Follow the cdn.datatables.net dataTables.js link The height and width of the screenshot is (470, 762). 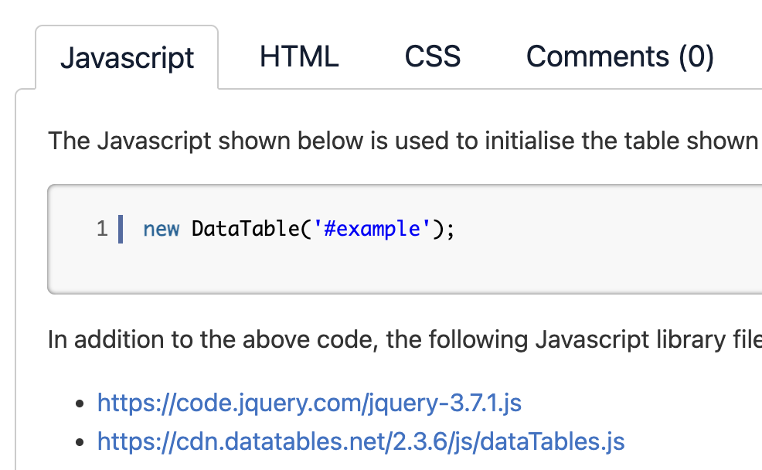360,441
